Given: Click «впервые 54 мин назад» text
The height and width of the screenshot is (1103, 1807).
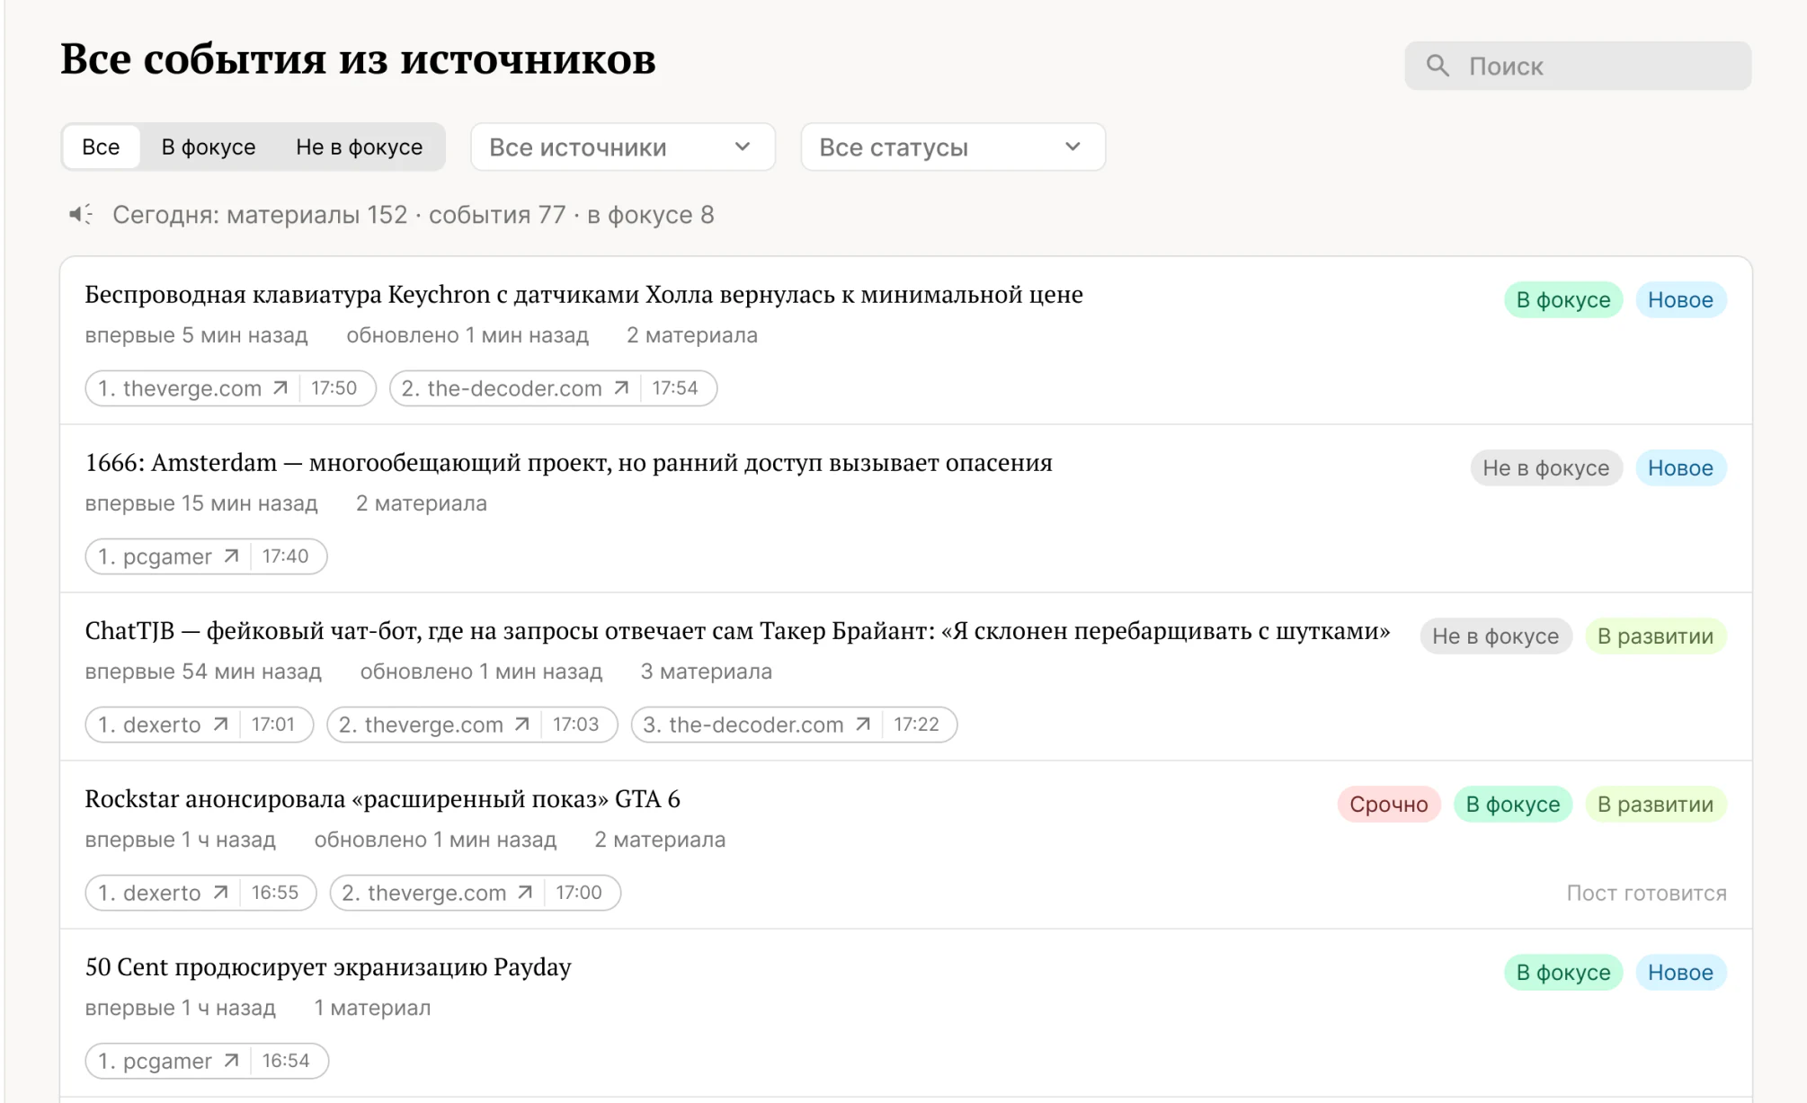Looking at the screenshot, I should coord(203,672).
